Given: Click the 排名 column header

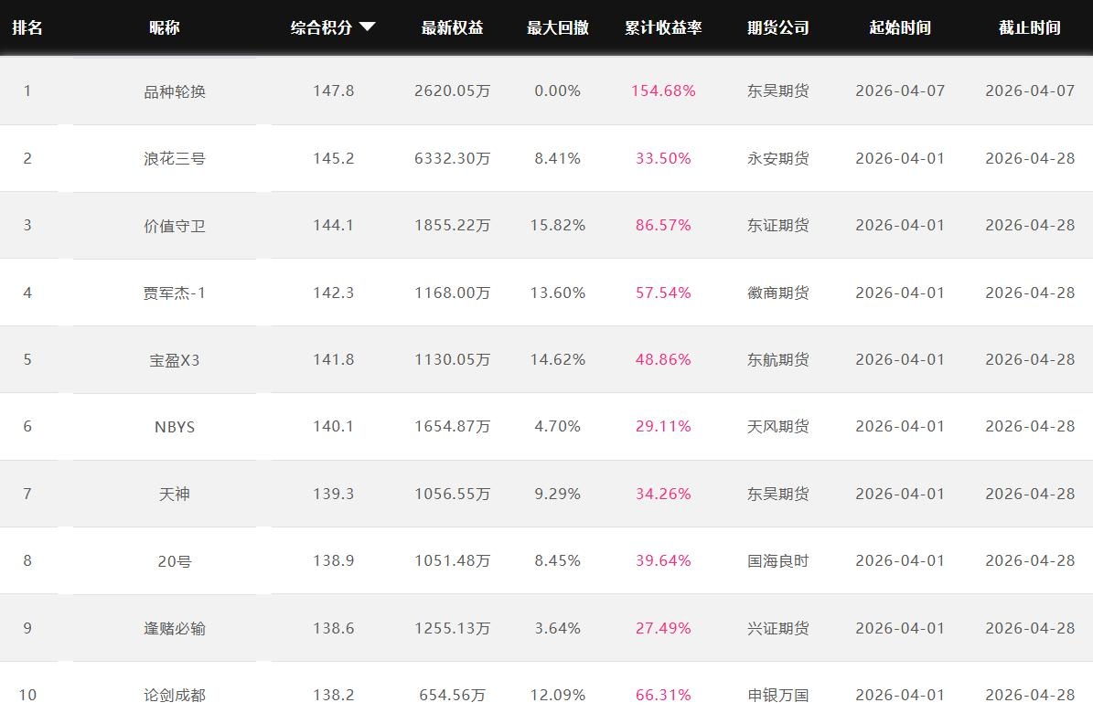Looking at the screenshot, I should (27, 27).
